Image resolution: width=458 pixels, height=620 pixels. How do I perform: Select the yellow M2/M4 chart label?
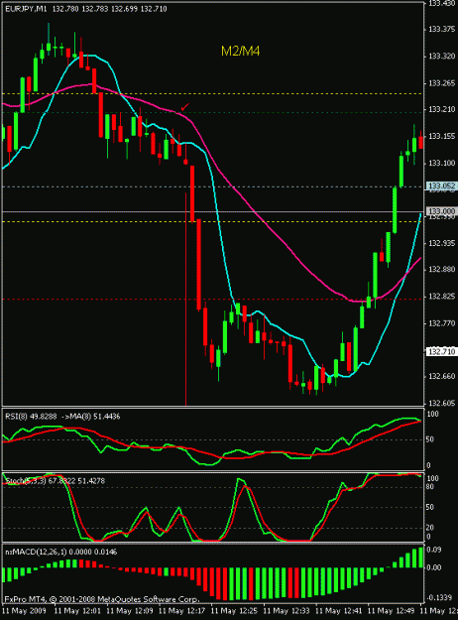[240, 51]
